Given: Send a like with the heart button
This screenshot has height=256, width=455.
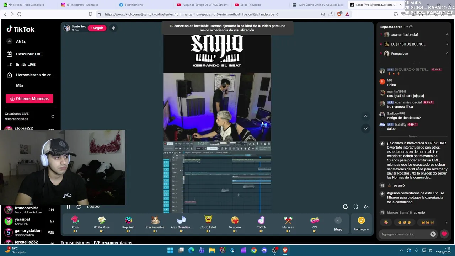Looking at the screenshot, I should click(x=444, y=234).
